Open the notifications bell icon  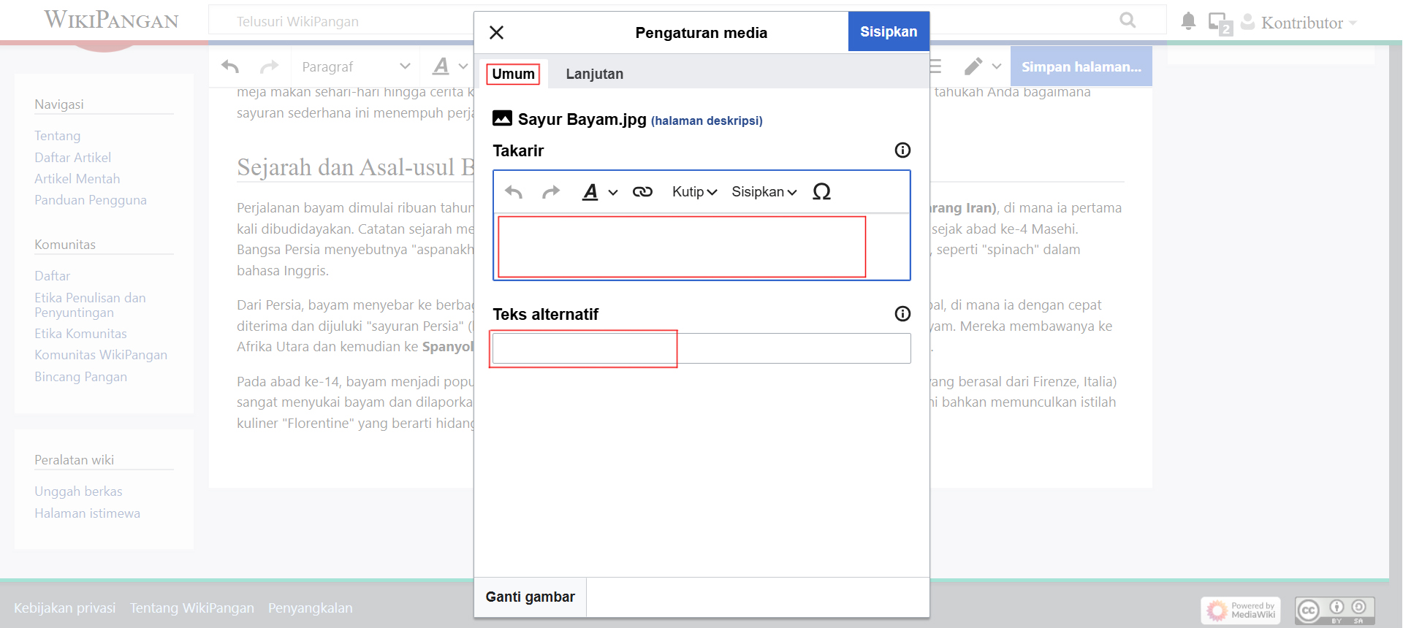click(x=1188, y=22)
